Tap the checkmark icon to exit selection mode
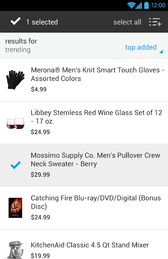 point(16,21)
